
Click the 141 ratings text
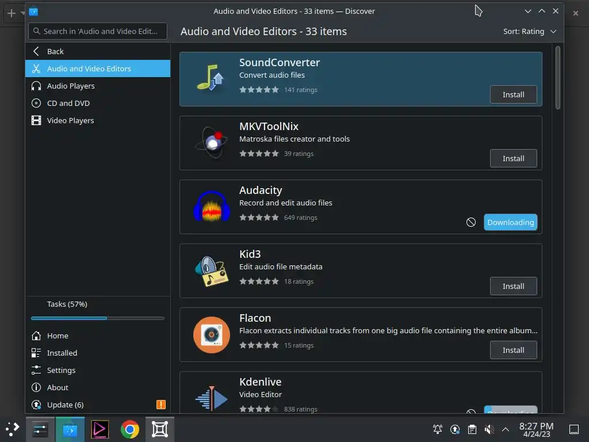(x=300, y=90)
